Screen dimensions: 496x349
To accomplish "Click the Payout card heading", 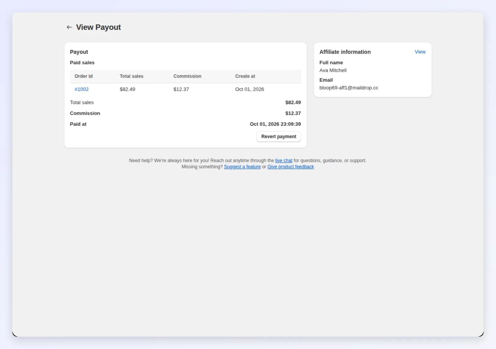I will click(79, 52).
